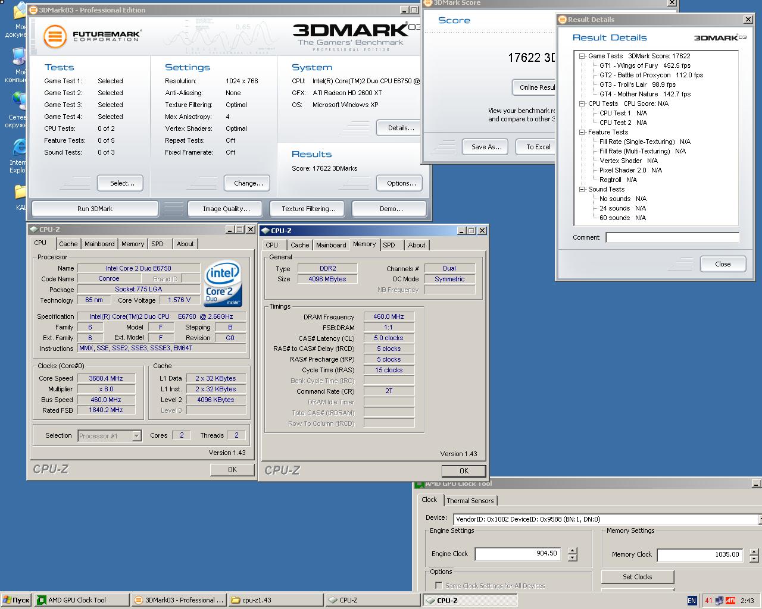Screen dimensions: 762x609
Task: Click EN language indicator in tray
Action: point(692,601)
